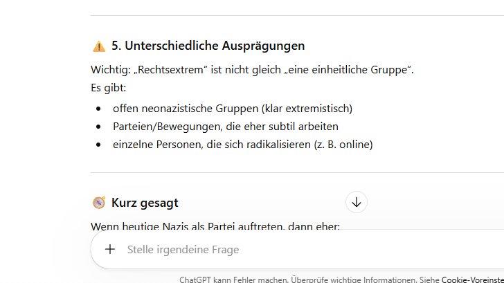This screenshot has height=283, width=504.
Task: Click the 'Kurz gesagt' heading
Action: click(145, 203)
